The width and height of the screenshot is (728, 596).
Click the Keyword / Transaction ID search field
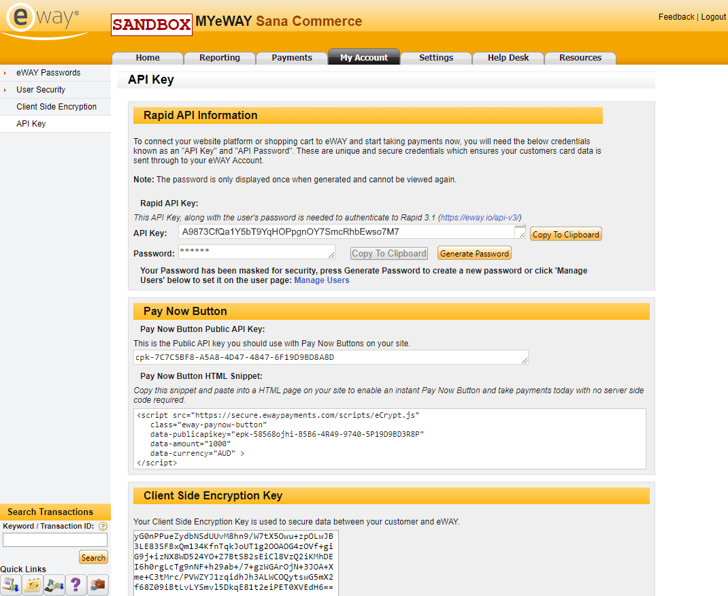(55, 540)
